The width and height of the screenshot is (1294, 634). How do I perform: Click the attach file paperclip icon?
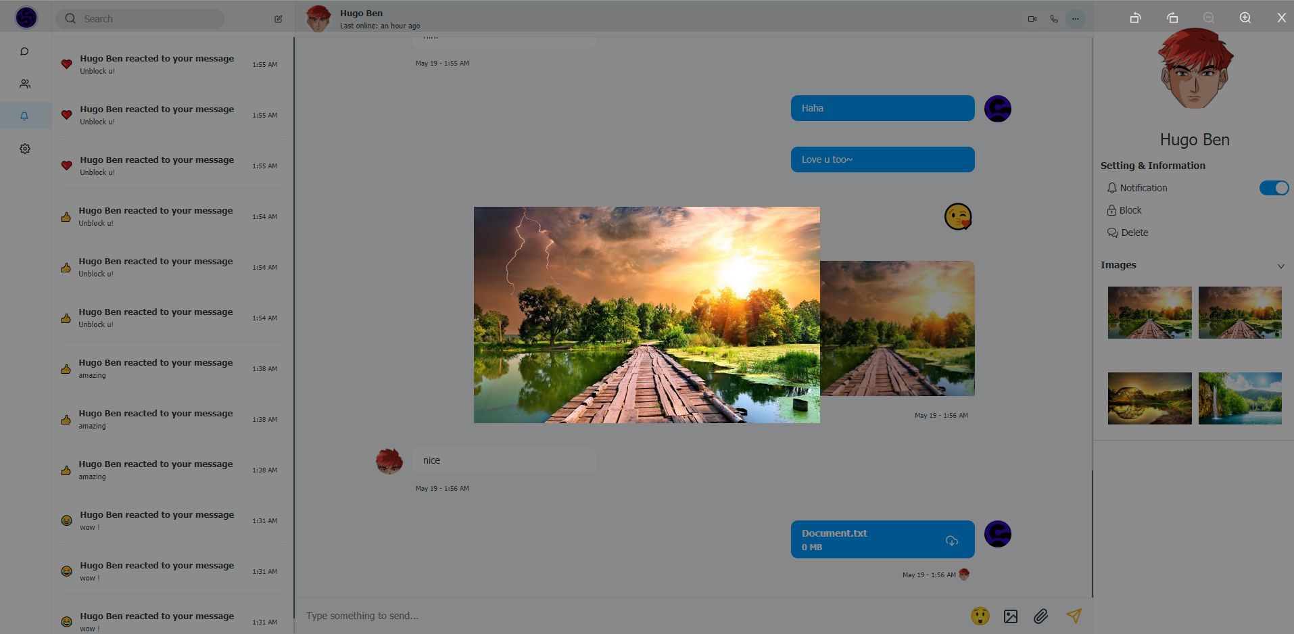(1040, 616)
